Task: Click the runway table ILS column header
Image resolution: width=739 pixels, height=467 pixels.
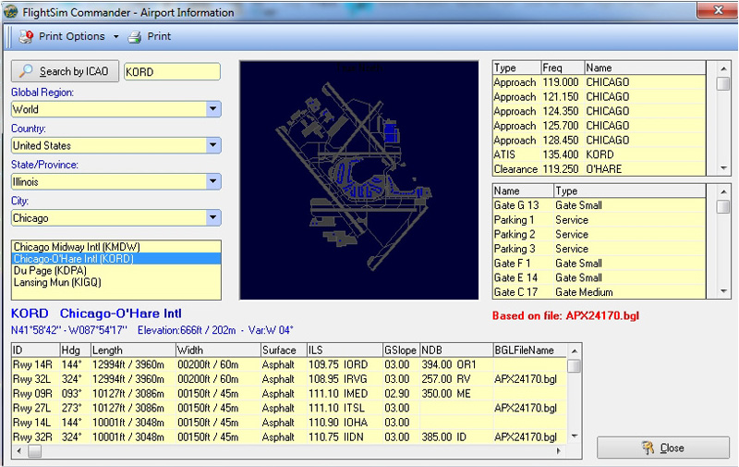Action: pos(345,350)
